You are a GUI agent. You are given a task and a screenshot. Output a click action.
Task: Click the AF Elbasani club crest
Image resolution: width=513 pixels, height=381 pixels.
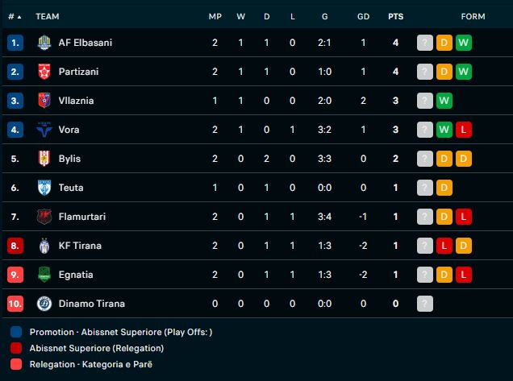(44, 43)
